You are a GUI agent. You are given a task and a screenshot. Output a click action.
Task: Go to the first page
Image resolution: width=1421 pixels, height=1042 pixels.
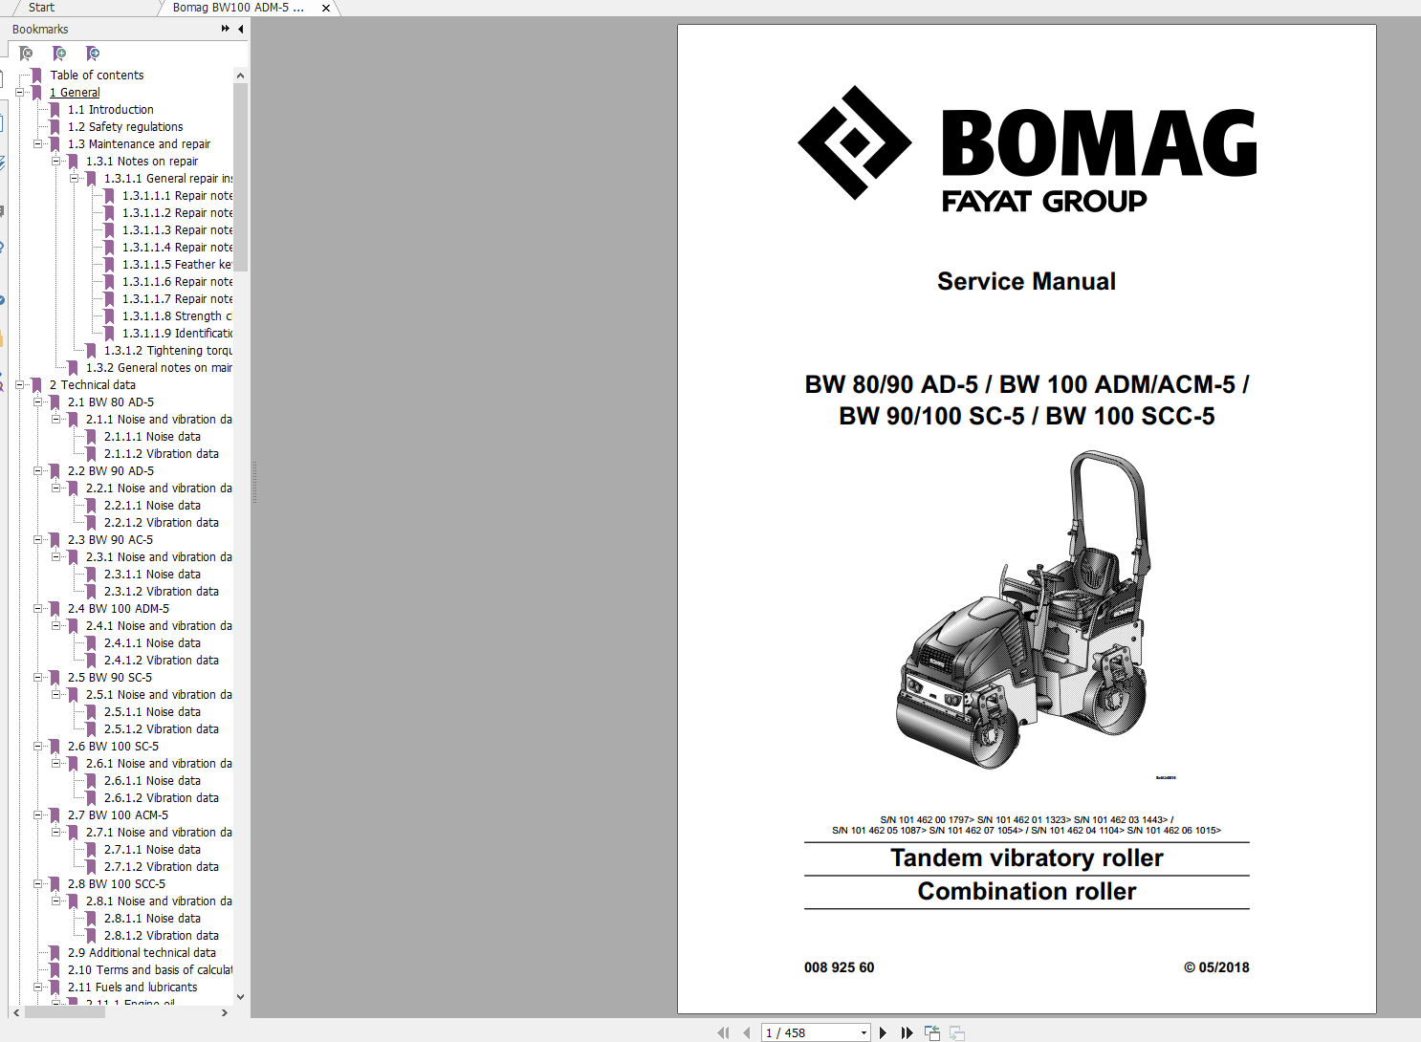click(x=723, y=1032)
